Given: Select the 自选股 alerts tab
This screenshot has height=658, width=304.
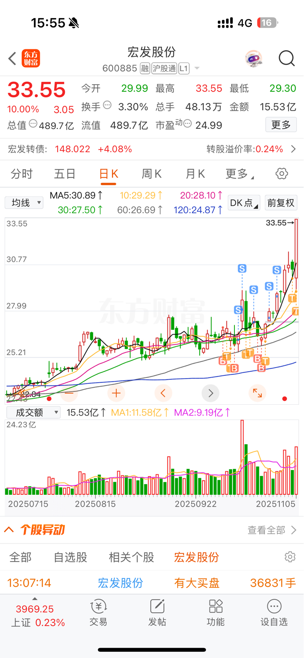Looking at the screenshot, I should pos(70,557).
